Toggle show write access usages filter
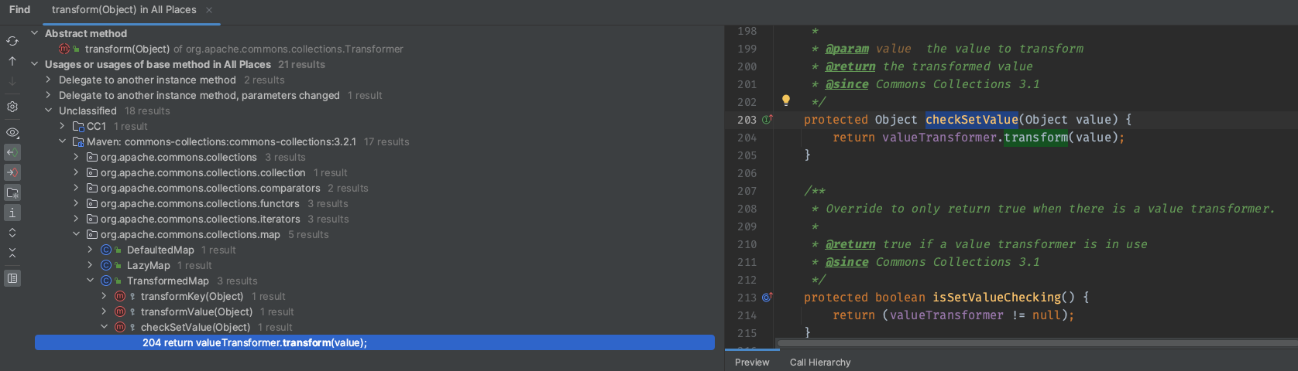The width and height of the screenshot is (1298, 371). 12,172
